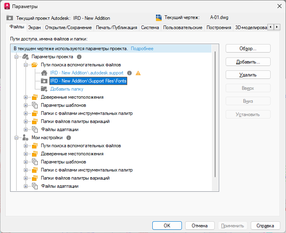Expand Доверенные местоположения under Параметры проекта

[26, 97]
